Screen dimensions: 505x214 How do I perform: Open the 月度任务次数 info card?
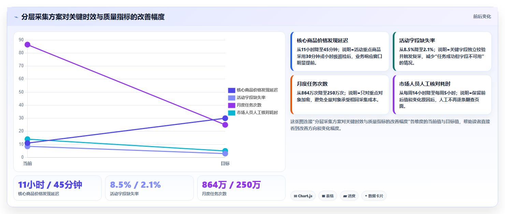[340, 95]
